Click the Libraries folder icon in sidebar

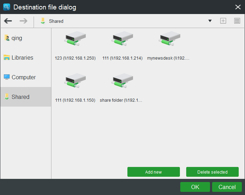[7, 57]
